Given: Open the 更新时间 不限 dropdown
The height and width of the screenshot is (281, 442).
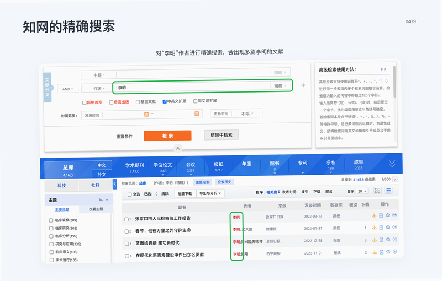Looking at the screenshot, I should 247,114.
